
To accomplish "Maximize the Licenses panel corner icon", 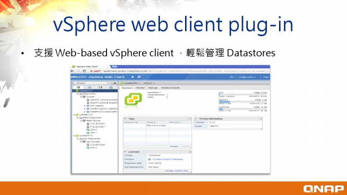I will coord(190,152).
